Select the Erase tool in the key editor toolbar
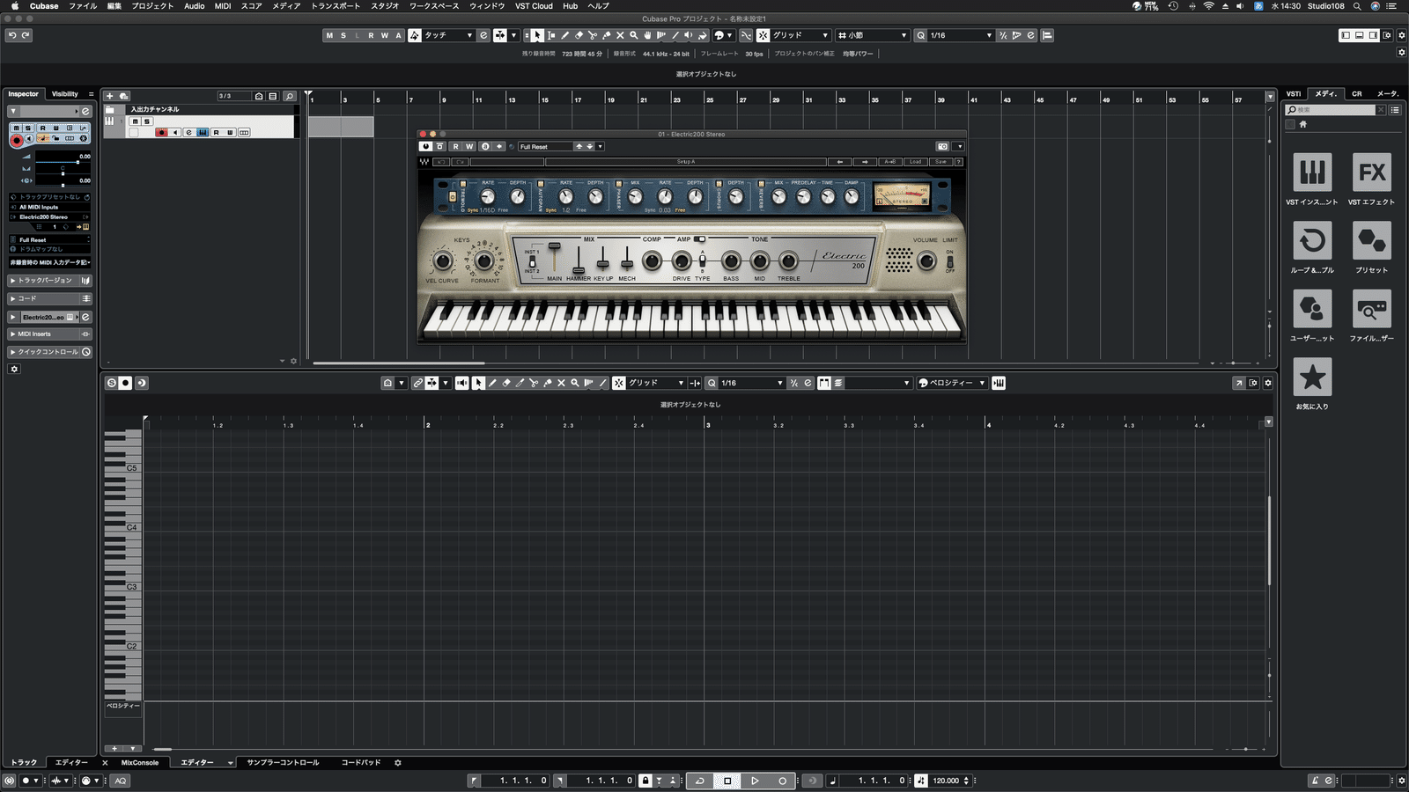 coord(506,383)
